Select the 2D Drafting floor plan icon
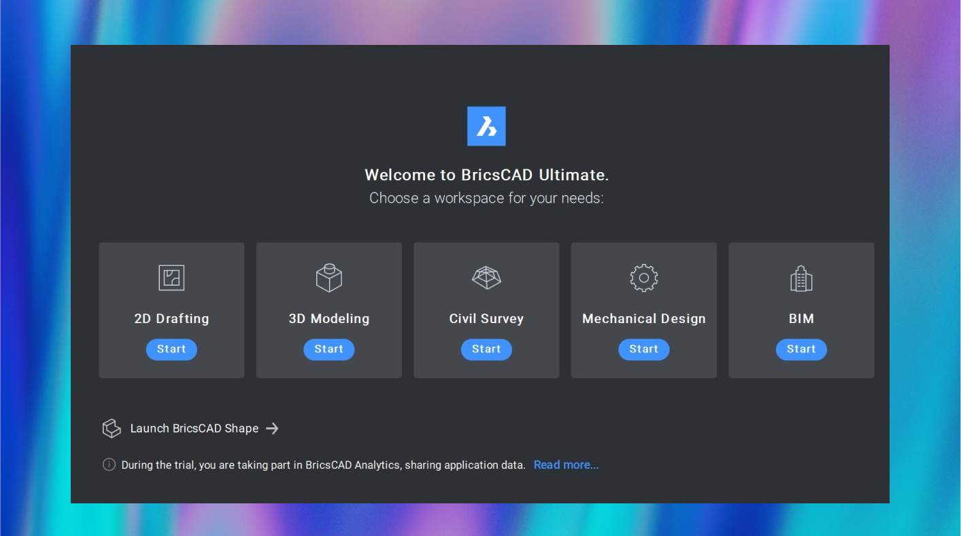This screenshot has width=961, height=536. pos(171,278)
